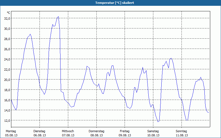Click the Dienstag day label
Image resolution: width=221 pixels, height=138 pixels.
coord(39,131)
